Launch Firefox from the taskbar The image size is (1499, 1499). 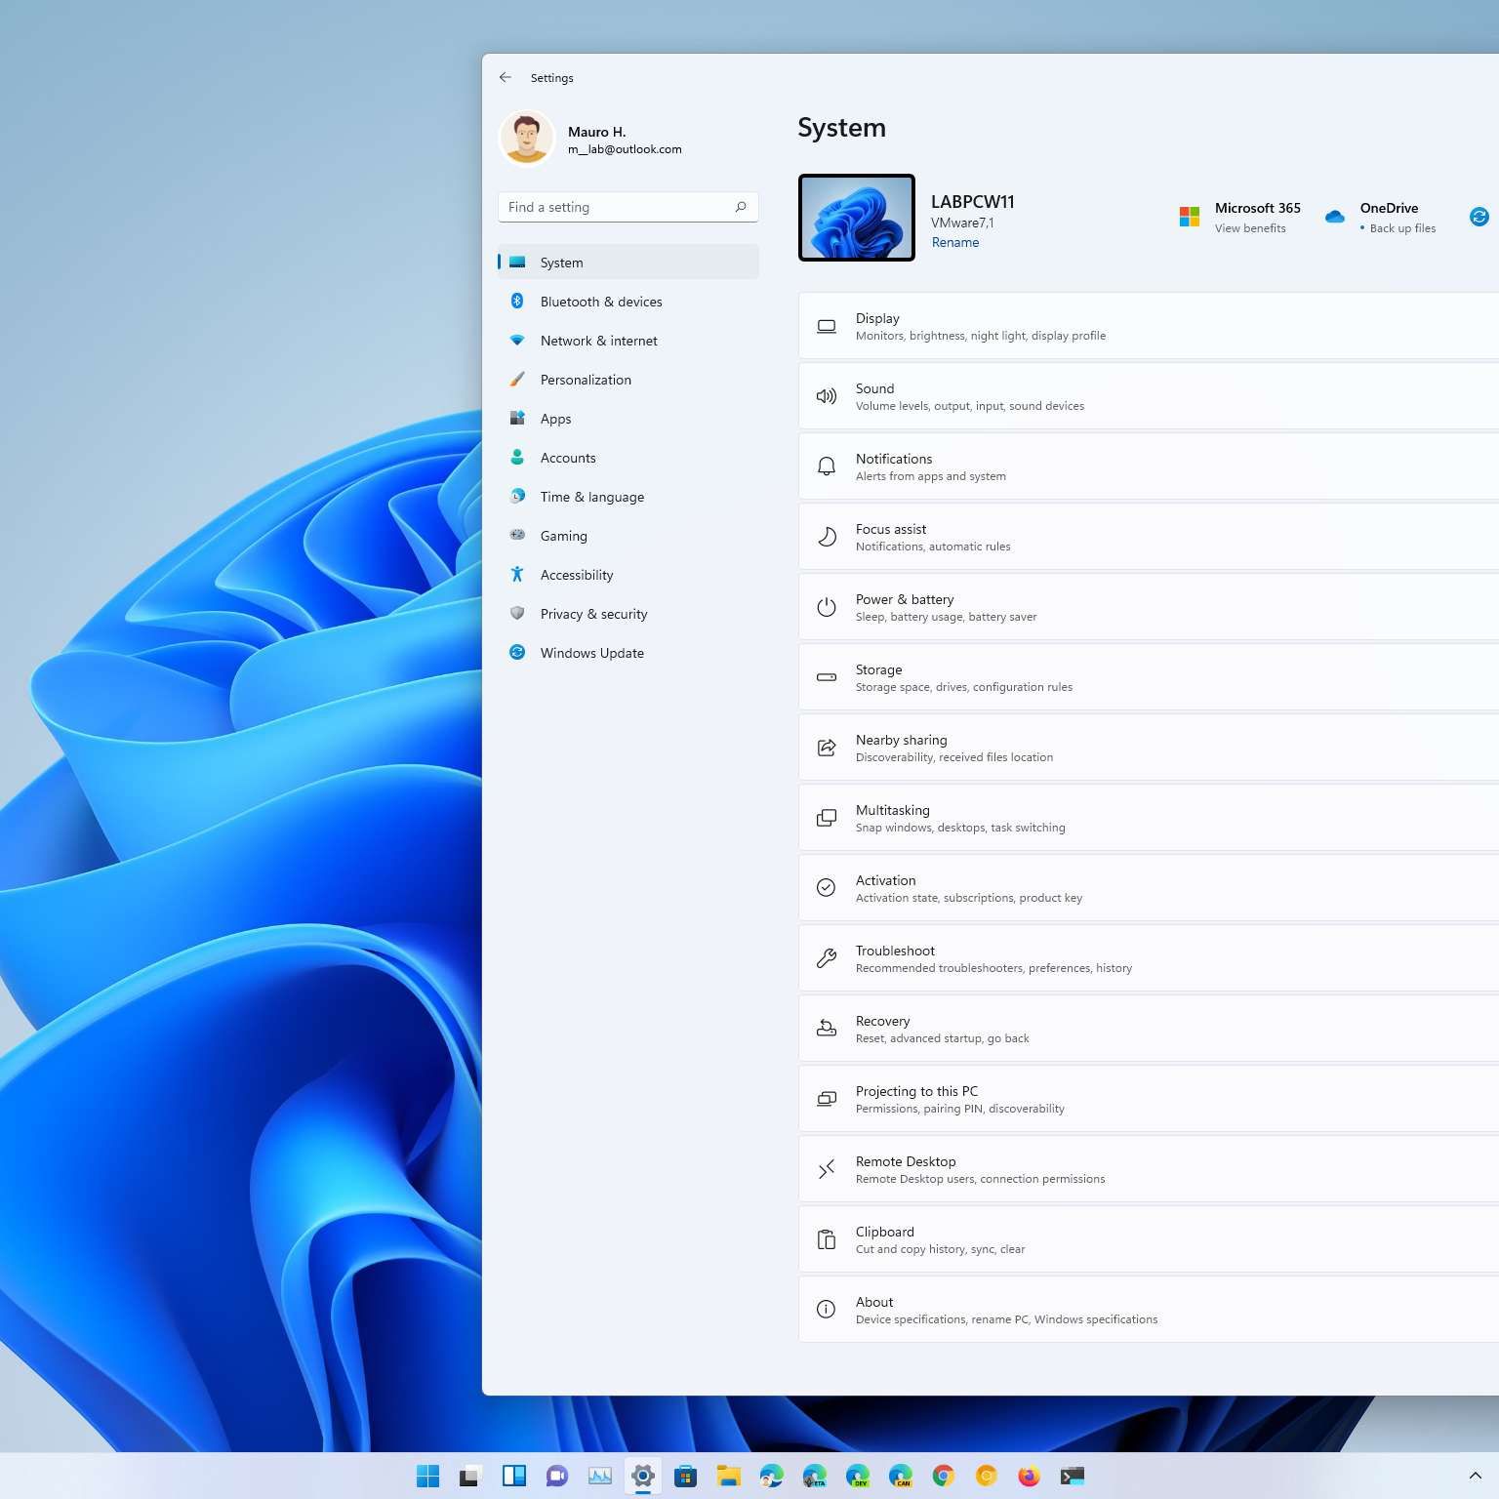coord(1029,1476)
